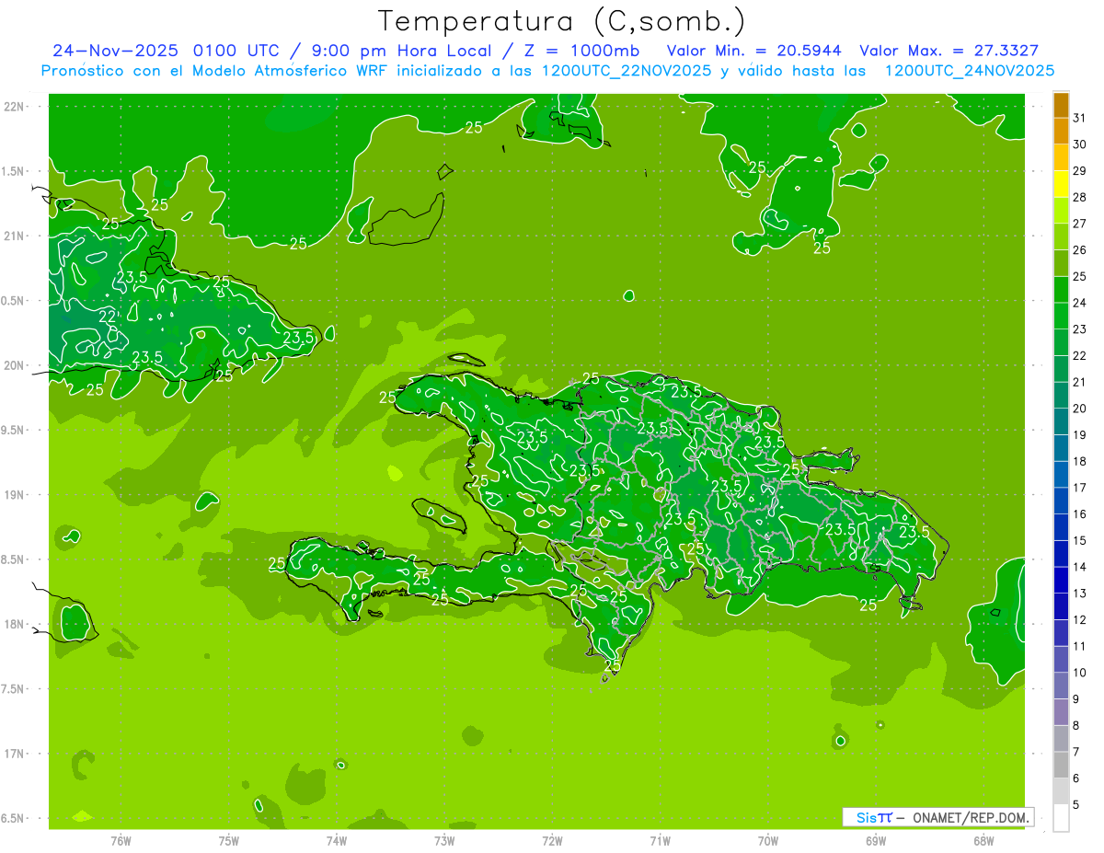Click the "1200UTC_22NOV2025" initialization time text
This screenshot has width=1104, height=853.
[627, 71]
